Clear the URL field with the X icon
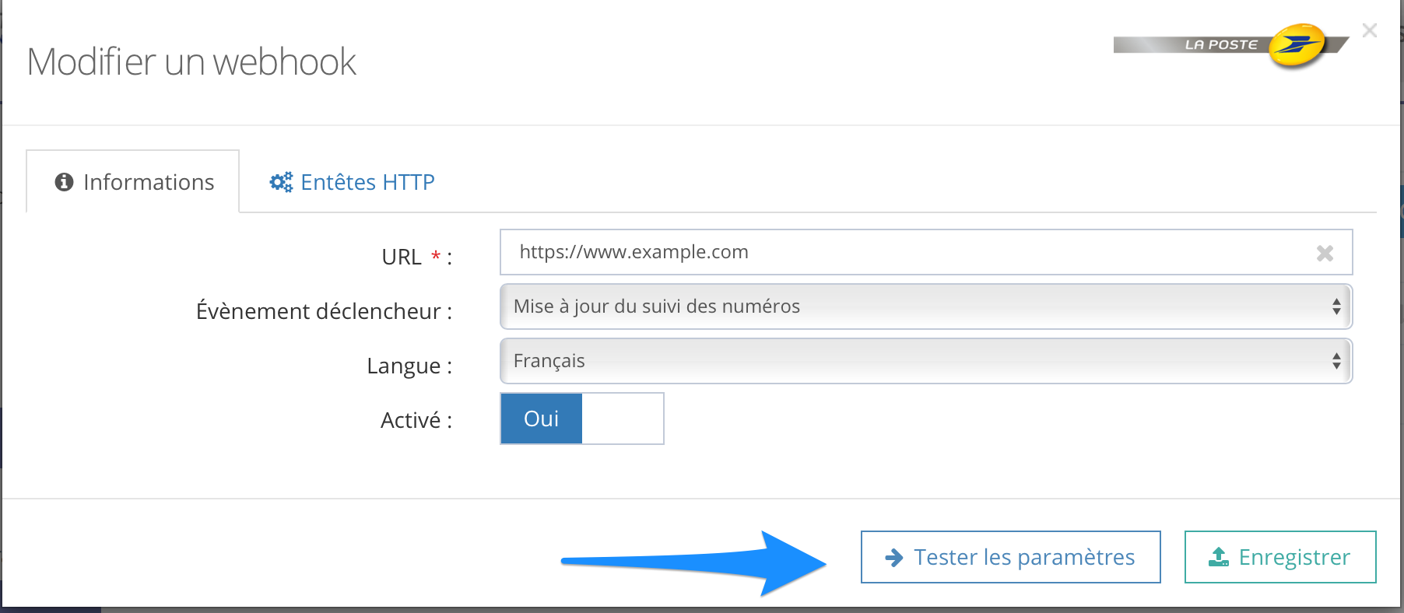1404x613 pixels. [1325, 253]
